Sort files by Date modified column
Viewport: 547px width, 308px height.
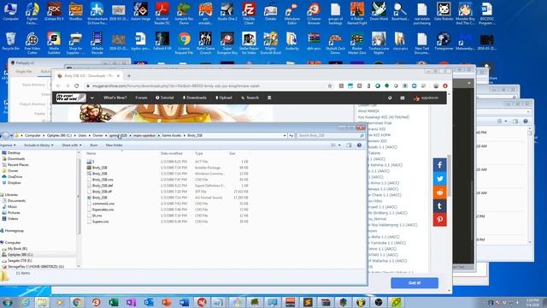[x=171, y=153]
